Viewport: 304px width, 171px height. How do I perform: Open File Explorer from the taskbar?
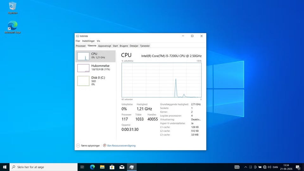(102, 167)
